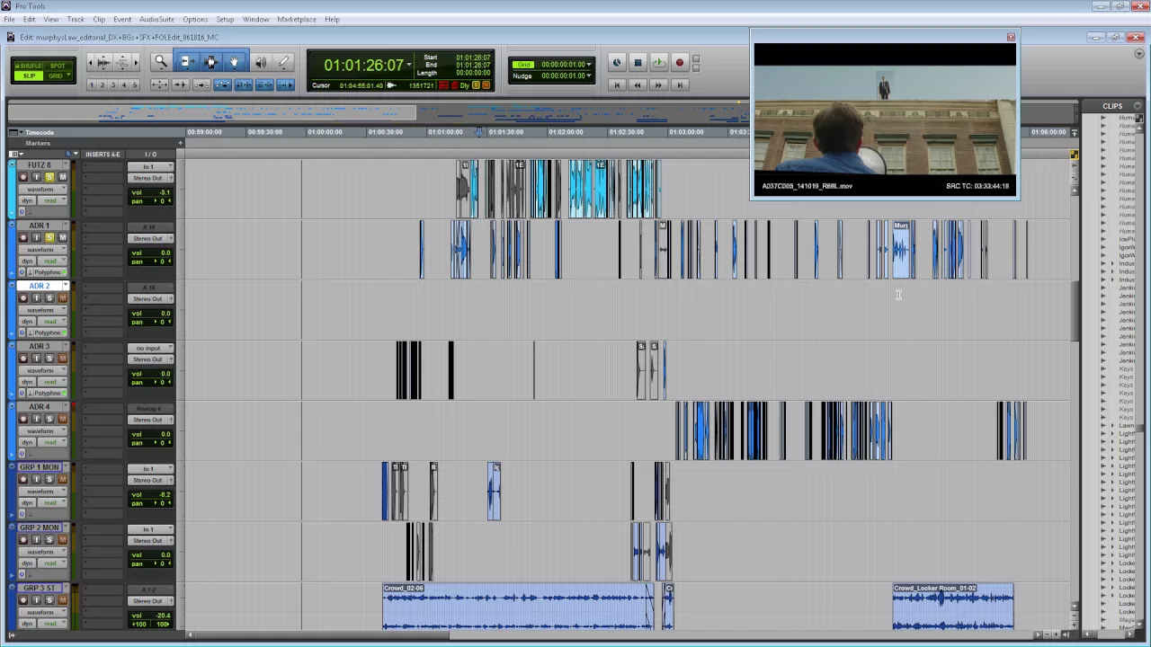Select the Selector tool

(211, 62)
